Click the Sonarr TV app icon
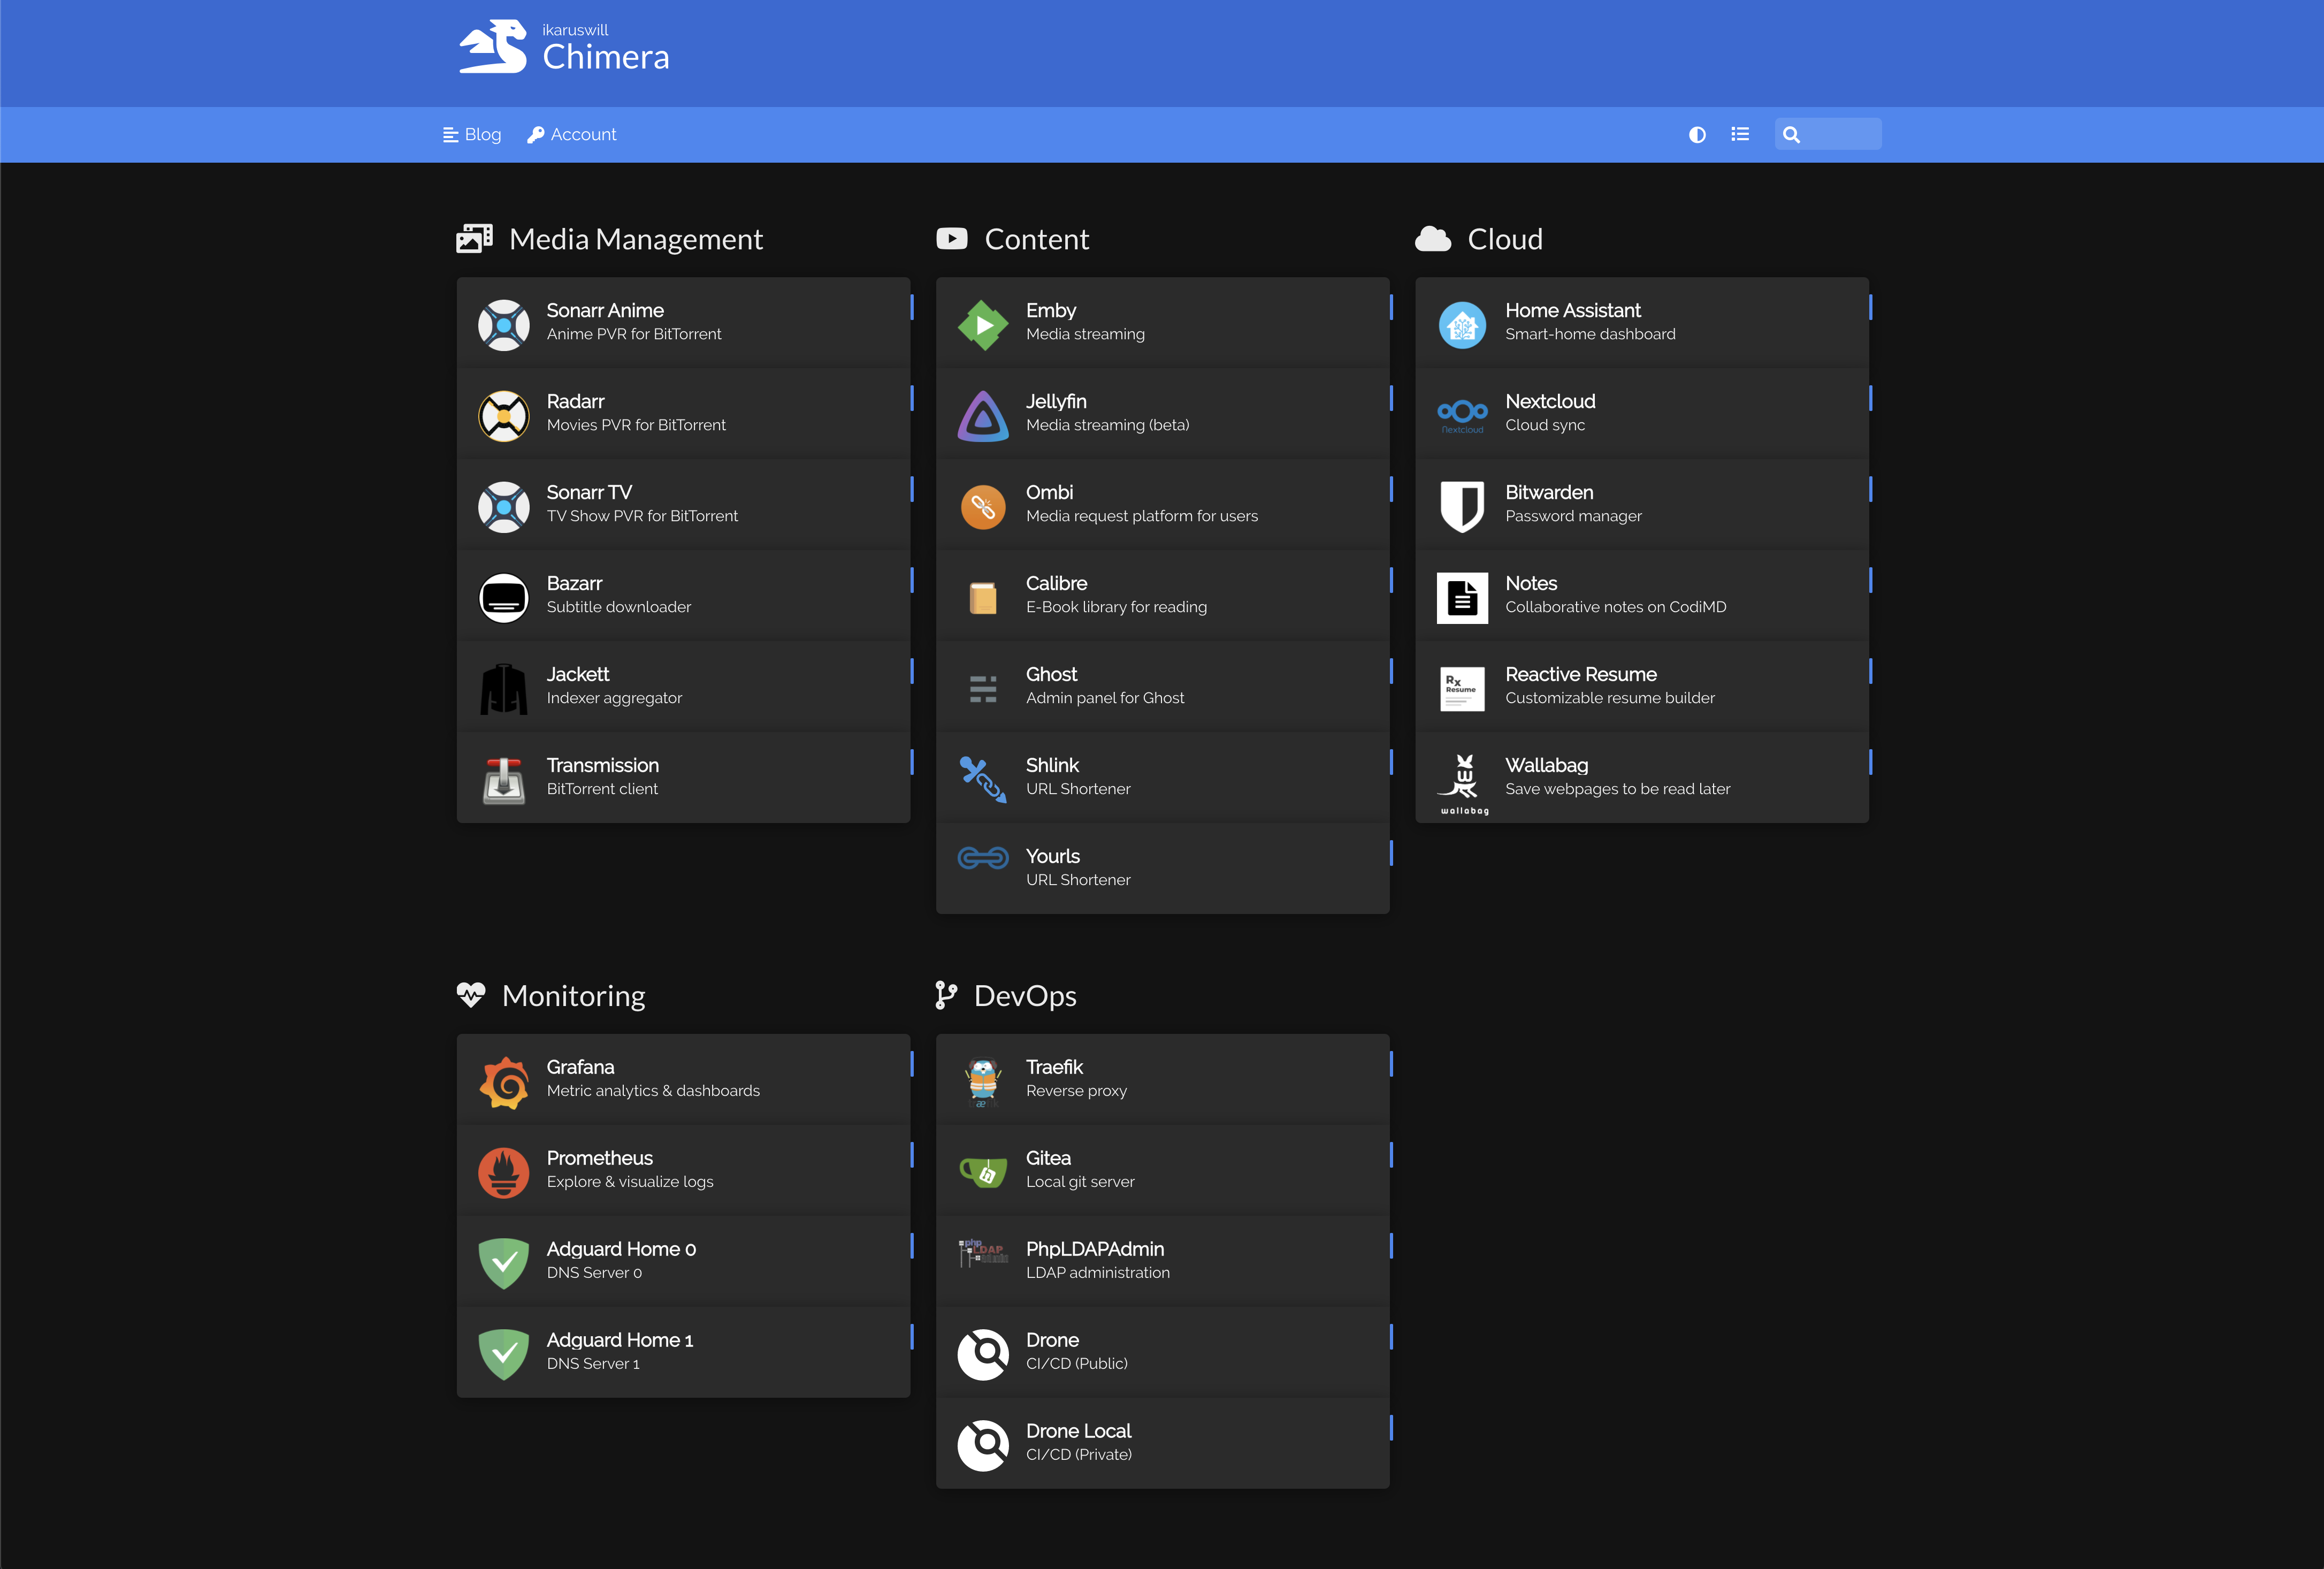This screenshot has width=2324, height=1569. 504,506
